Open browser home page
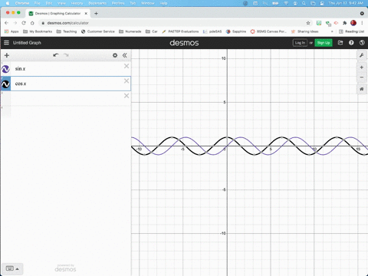The height and width of the screenshot is (276, 368). coord(32,23)
